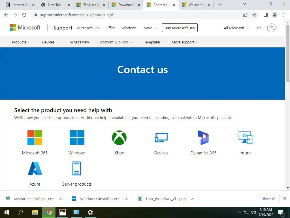This screenshot has height=218, width=290.
Task: Click Show all downloads button
Action: tap(268, 198)
